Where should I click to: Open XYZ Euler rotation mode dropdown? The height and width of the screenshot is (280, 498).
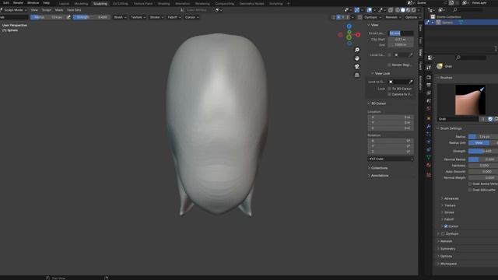391,159
